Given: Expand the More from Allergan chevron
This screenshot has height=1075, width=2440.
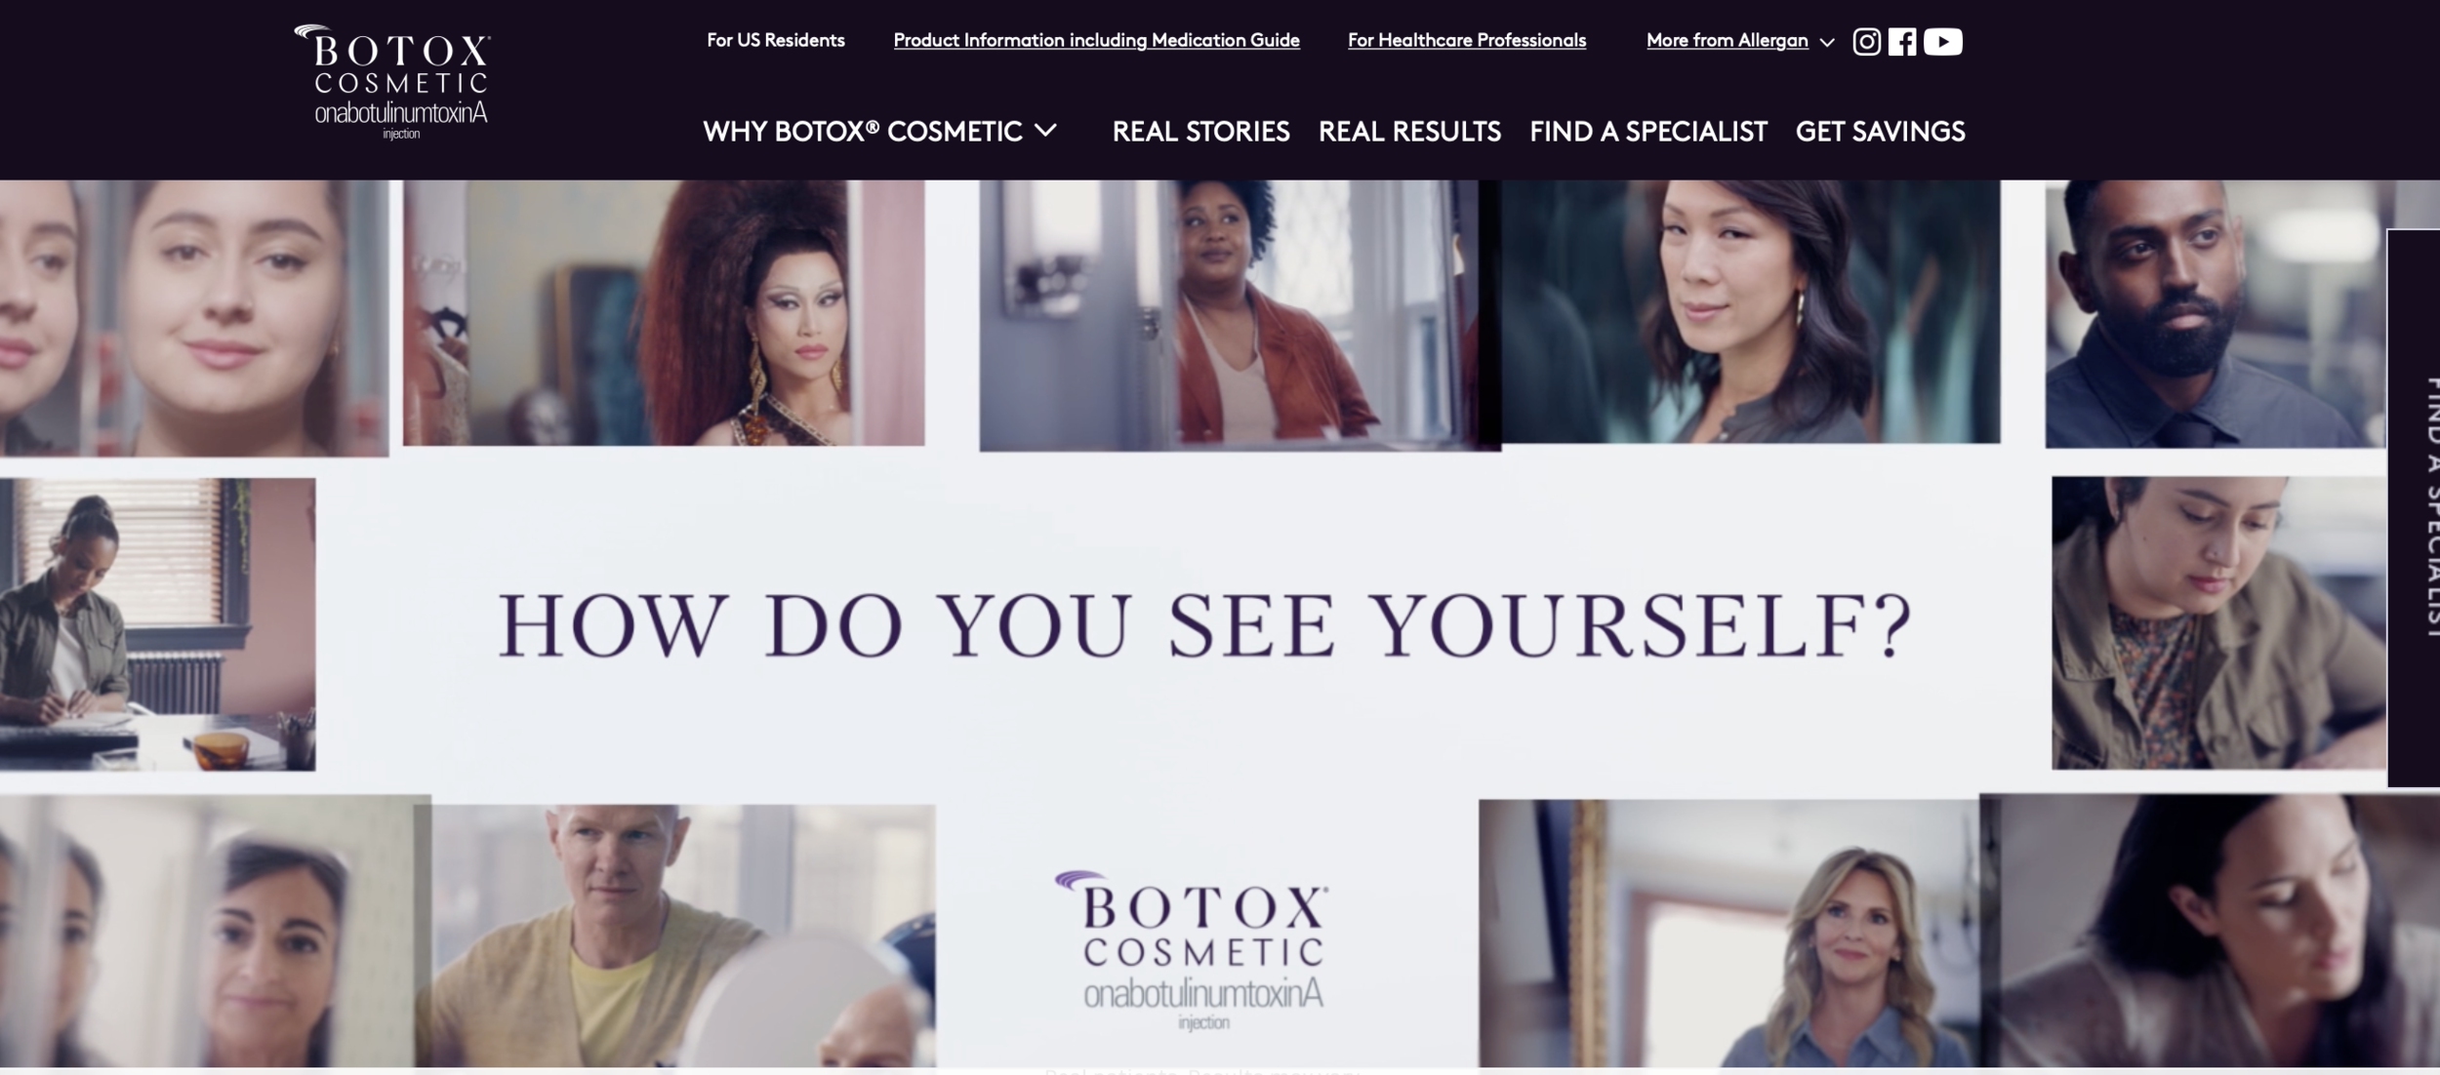Looking at the screenshot, I should (1827, 42).
